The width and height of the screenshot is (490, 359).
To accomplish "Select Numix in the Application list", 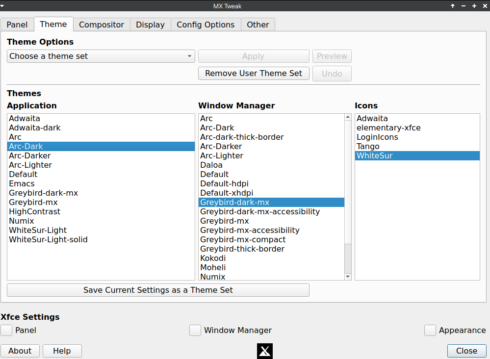I will pos(101,221).
